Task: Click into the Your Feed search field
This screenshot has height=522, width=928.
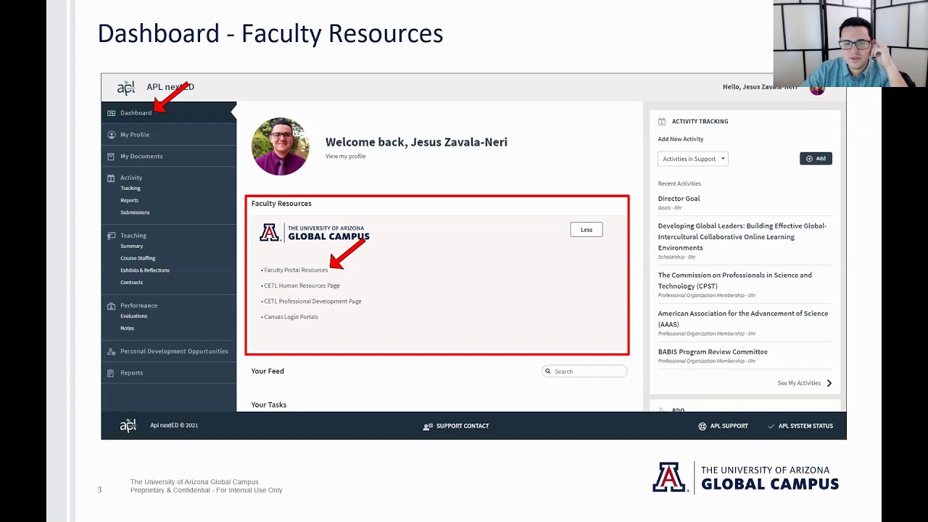Action: pyautogui.click(x=584, y=371)
